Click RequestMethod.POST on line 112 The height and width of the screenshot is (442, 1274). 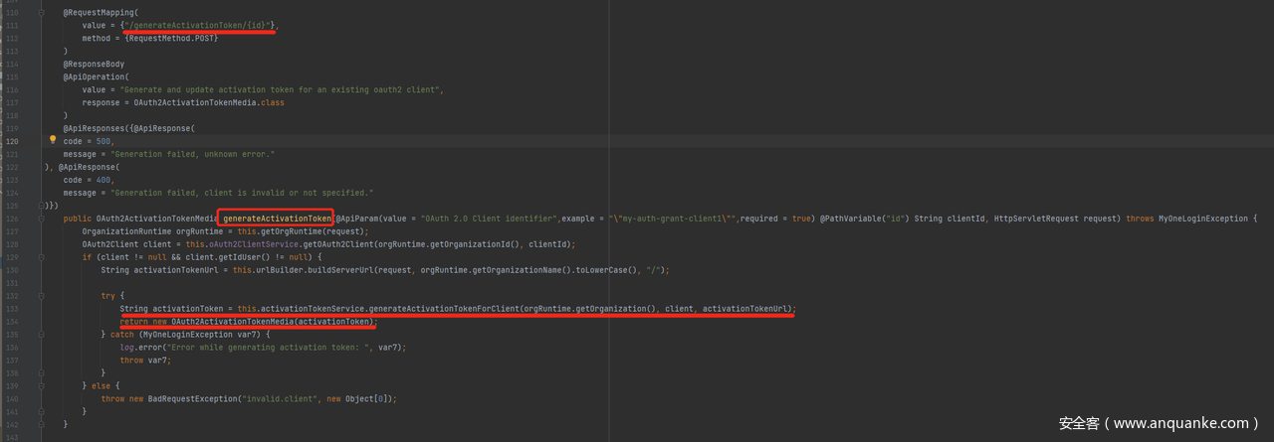click(170, 38)
